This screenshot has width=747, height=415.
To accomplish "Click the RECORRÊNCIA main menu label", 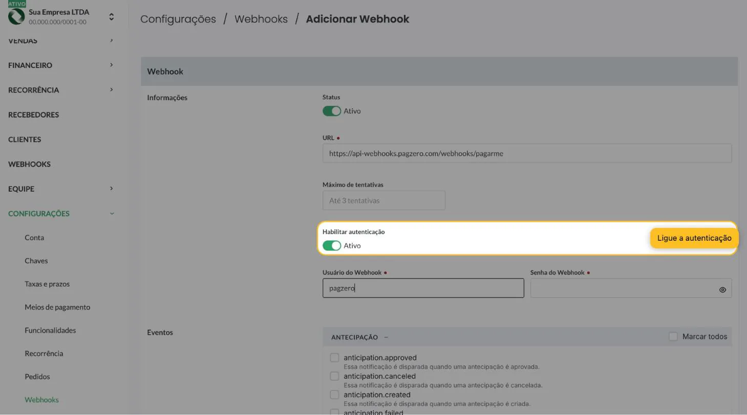I will pos(33,90).
